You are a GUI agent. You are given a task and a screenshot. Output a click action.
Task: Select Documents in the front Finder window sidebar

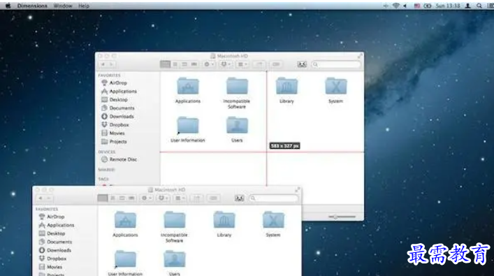(x=55, y=242)
